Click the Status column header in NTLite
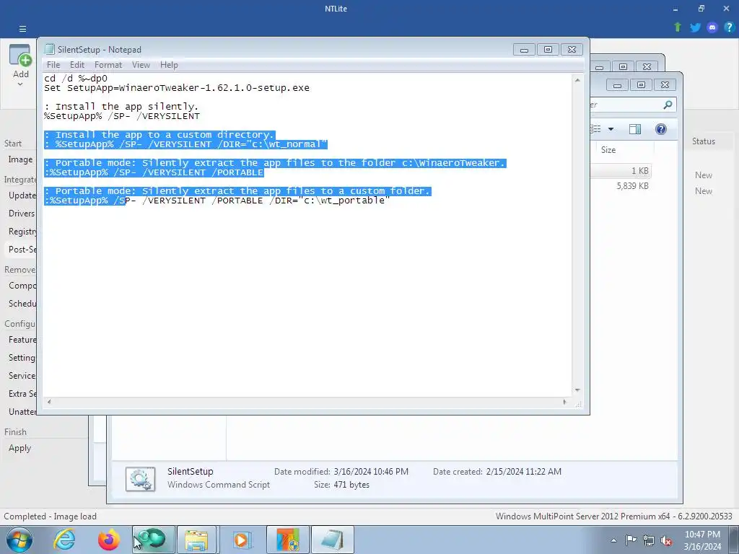Image resolution: width=739 pixels, height=554 pixels. pos(703,141)
